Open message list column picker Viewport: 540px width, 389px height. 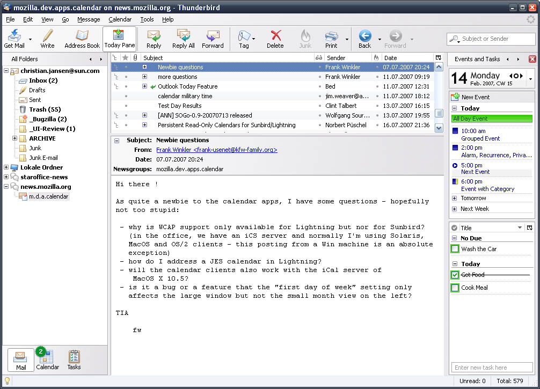coord(439,58)
